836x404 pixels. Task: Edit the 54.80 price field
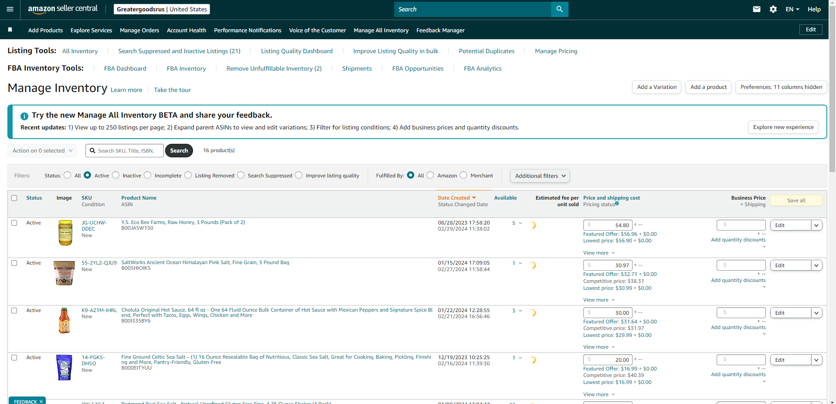pyautogui.click(x=608, y=225)
